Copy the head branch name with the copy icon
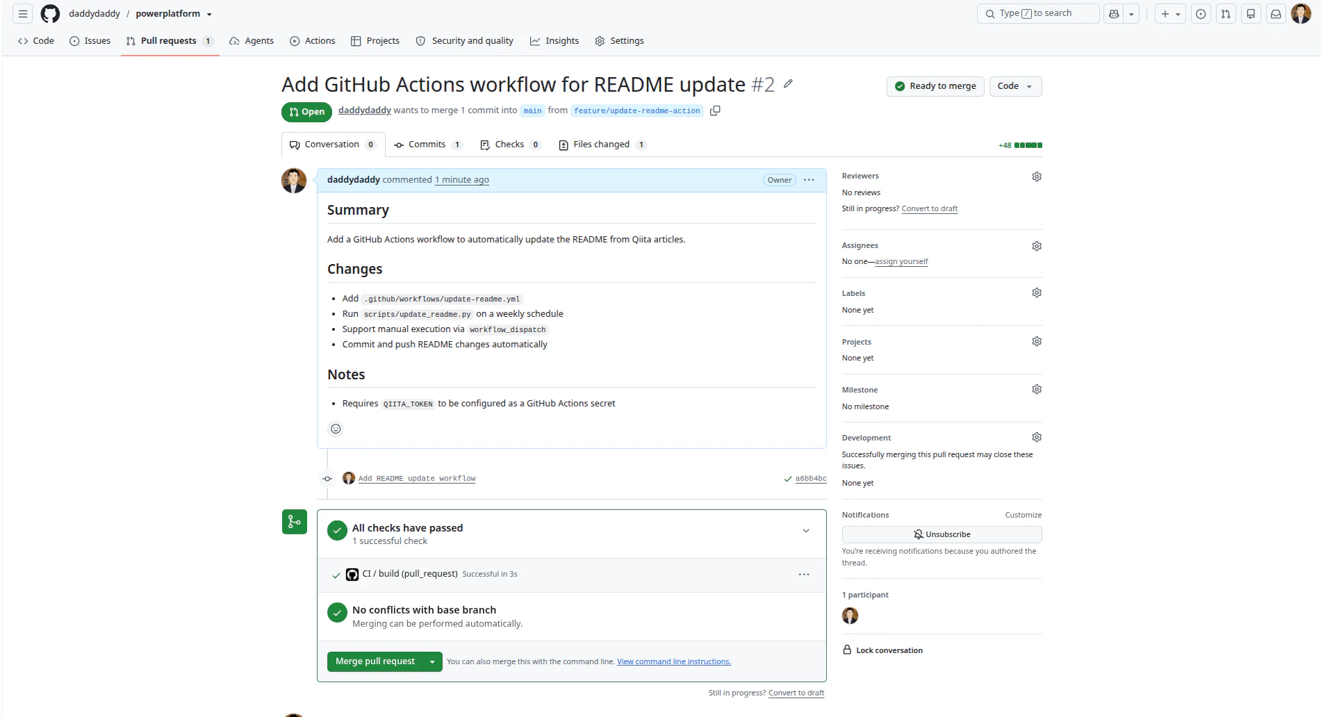 tap(715, 110)
